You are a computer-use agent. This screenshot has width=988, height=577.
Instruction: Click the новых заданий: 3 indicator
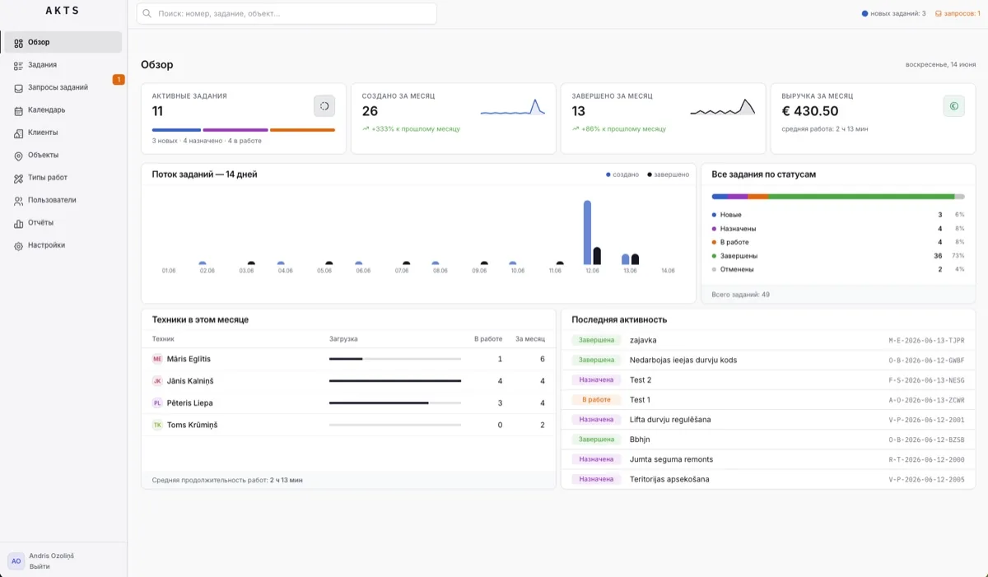(x=893, y=13)
